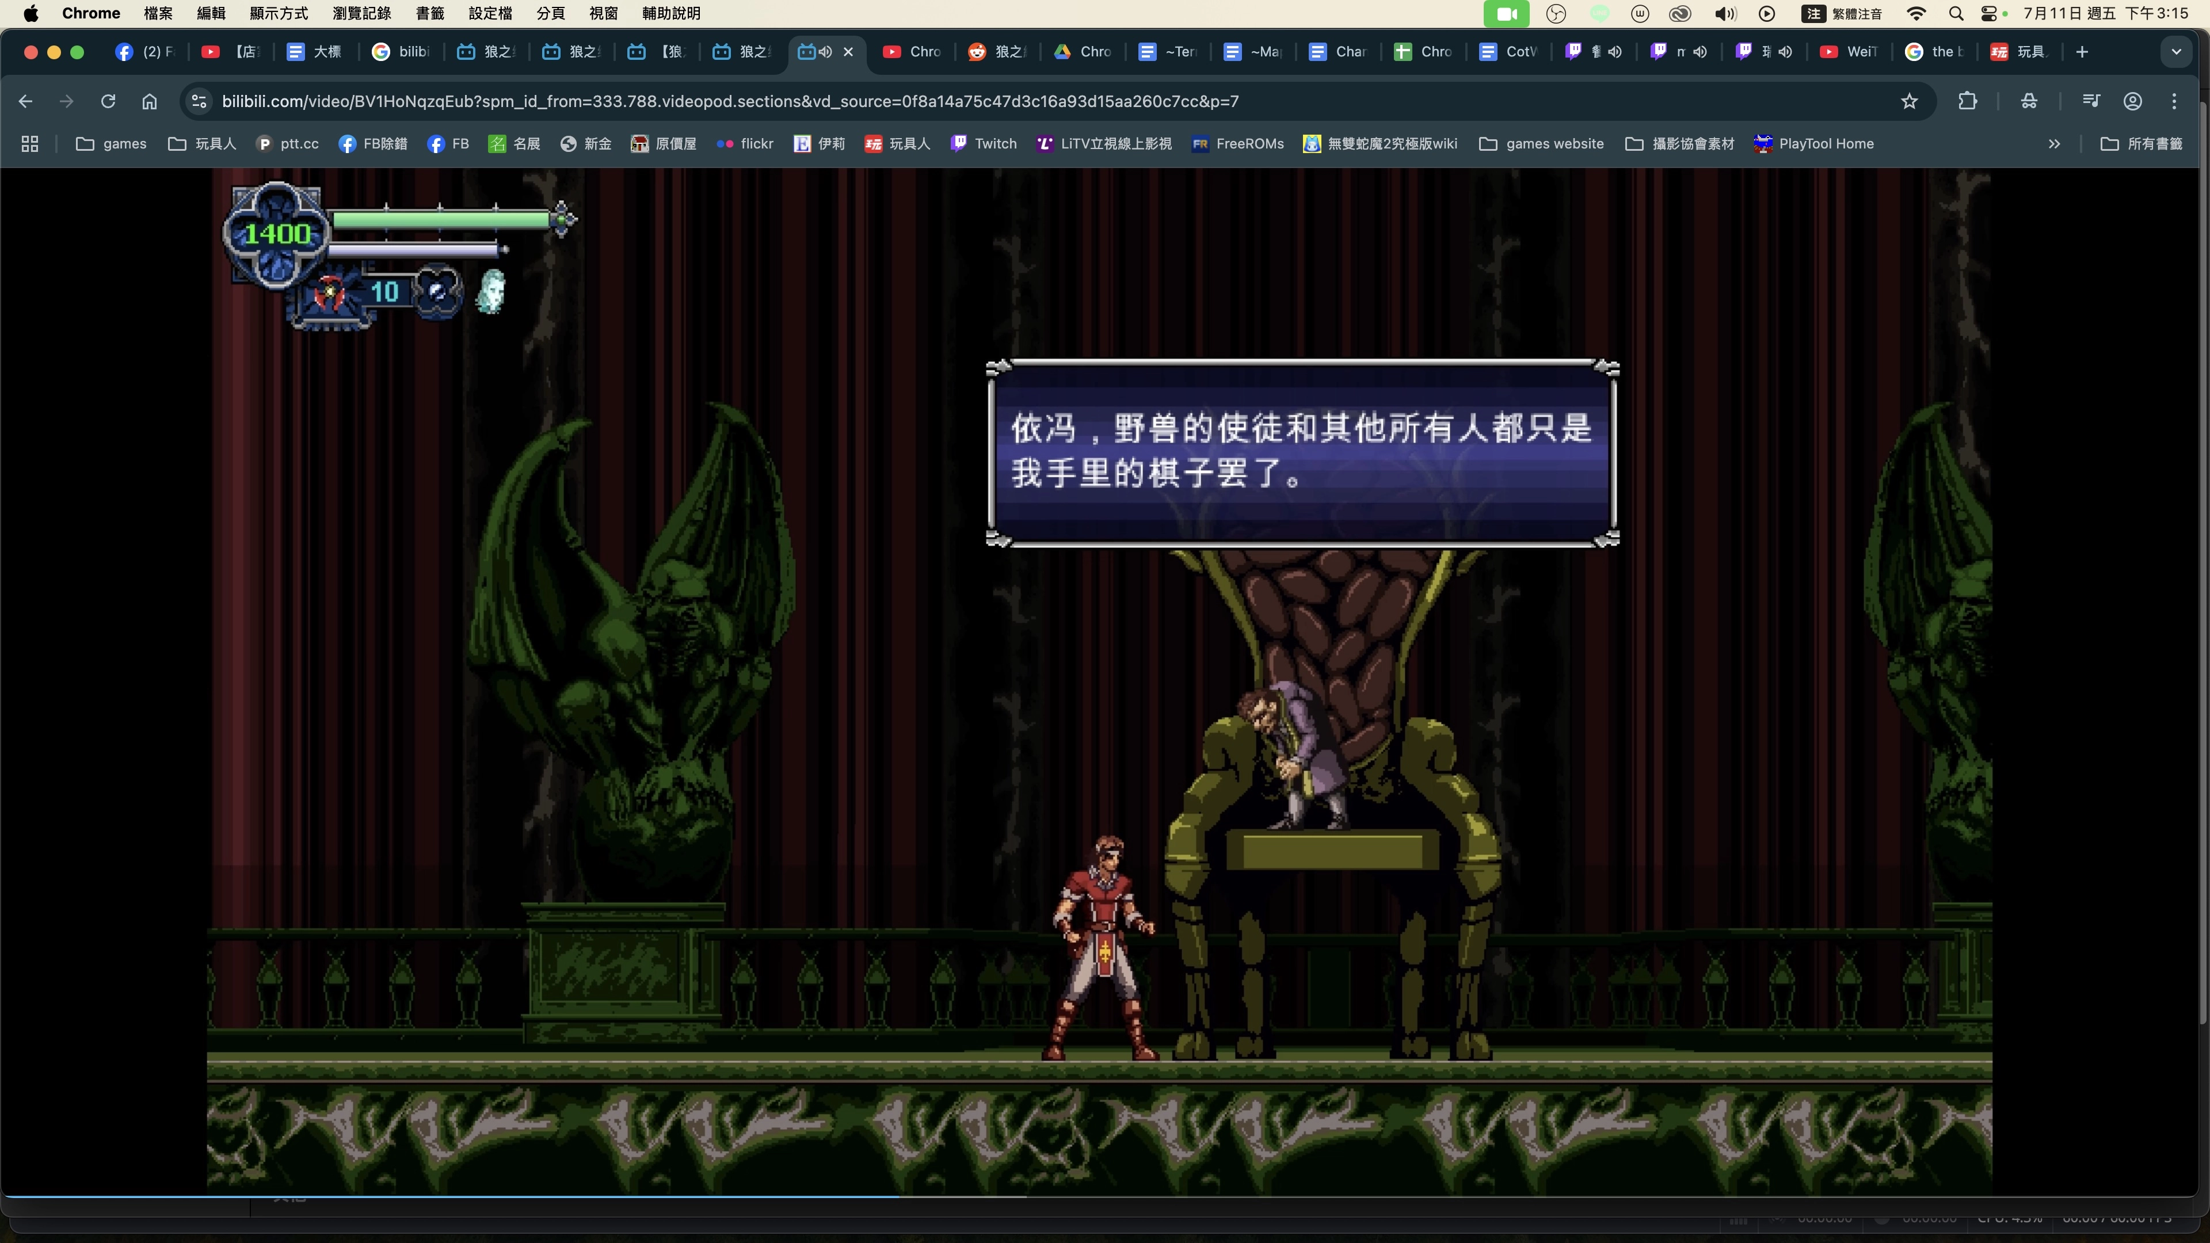
Task: Open the system volume control icon
Action: click(x=1725, y=14)
